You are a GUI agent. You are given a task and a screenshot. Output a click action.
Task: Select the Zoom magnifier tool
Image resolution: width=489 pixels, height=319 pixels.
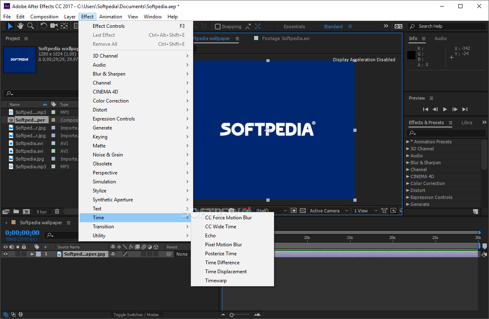(31, 26)
